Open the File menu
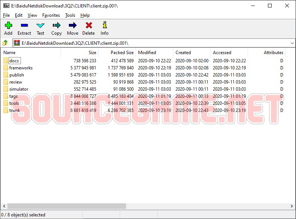 coord(6,15)
